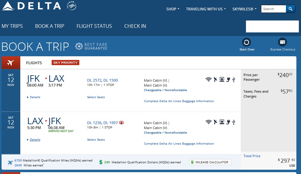Open Express Checkout card icon
The image size is (301, 174).
point(282,42)
